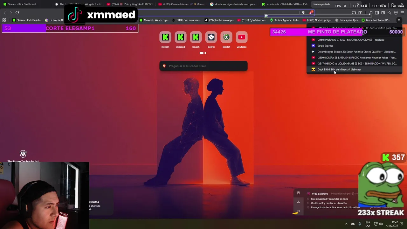Click the 'Preguntar al Buscador Brave' search field
The height and width of the screenshot is (229, 407).
coord(203,66)
